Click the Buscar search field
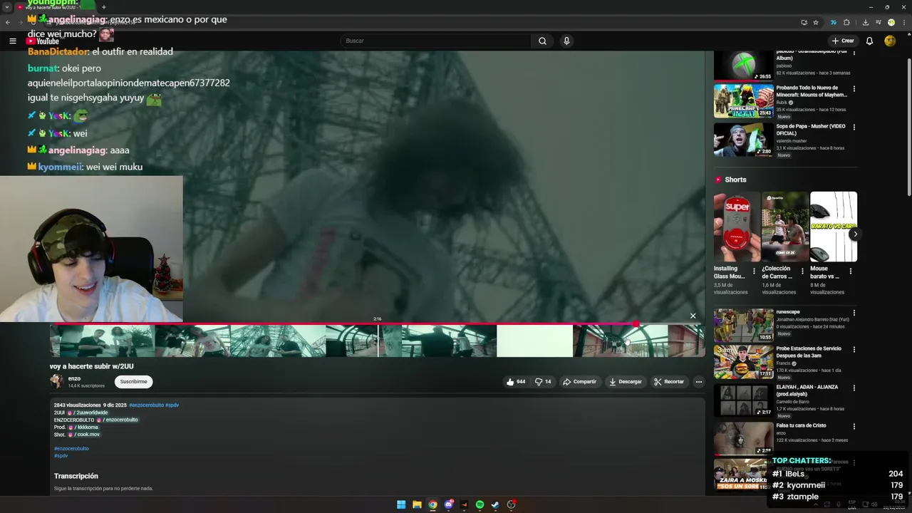The width and height of the screenshot is (912, 513). 435,41
